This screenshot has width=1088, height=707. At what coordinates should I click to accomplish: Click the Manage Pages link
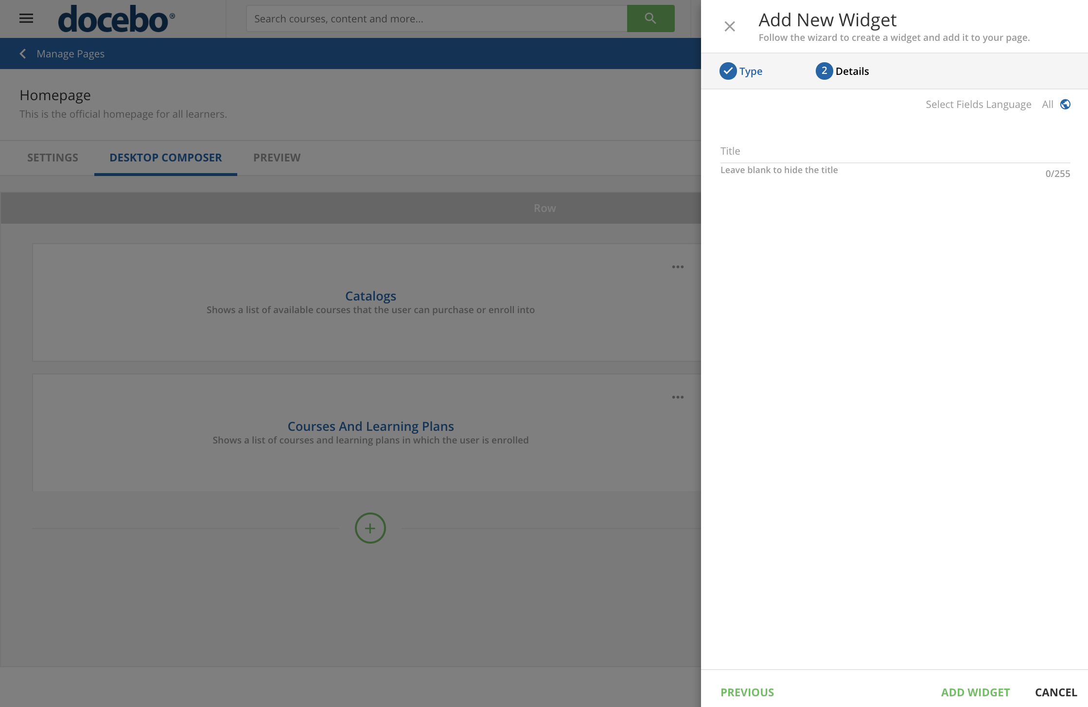pos(70,53)
